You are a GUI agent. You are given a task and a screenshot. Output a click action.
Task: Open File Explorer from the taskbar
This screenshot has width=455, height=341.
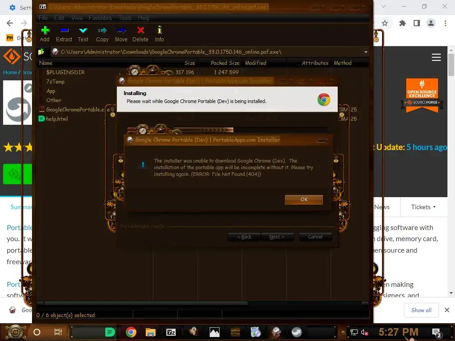point(151,332)
